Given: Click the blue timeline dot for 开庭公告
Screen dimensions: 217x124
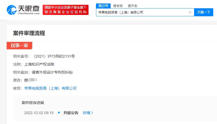Looking at the screenshot, I should click(59, 113).
